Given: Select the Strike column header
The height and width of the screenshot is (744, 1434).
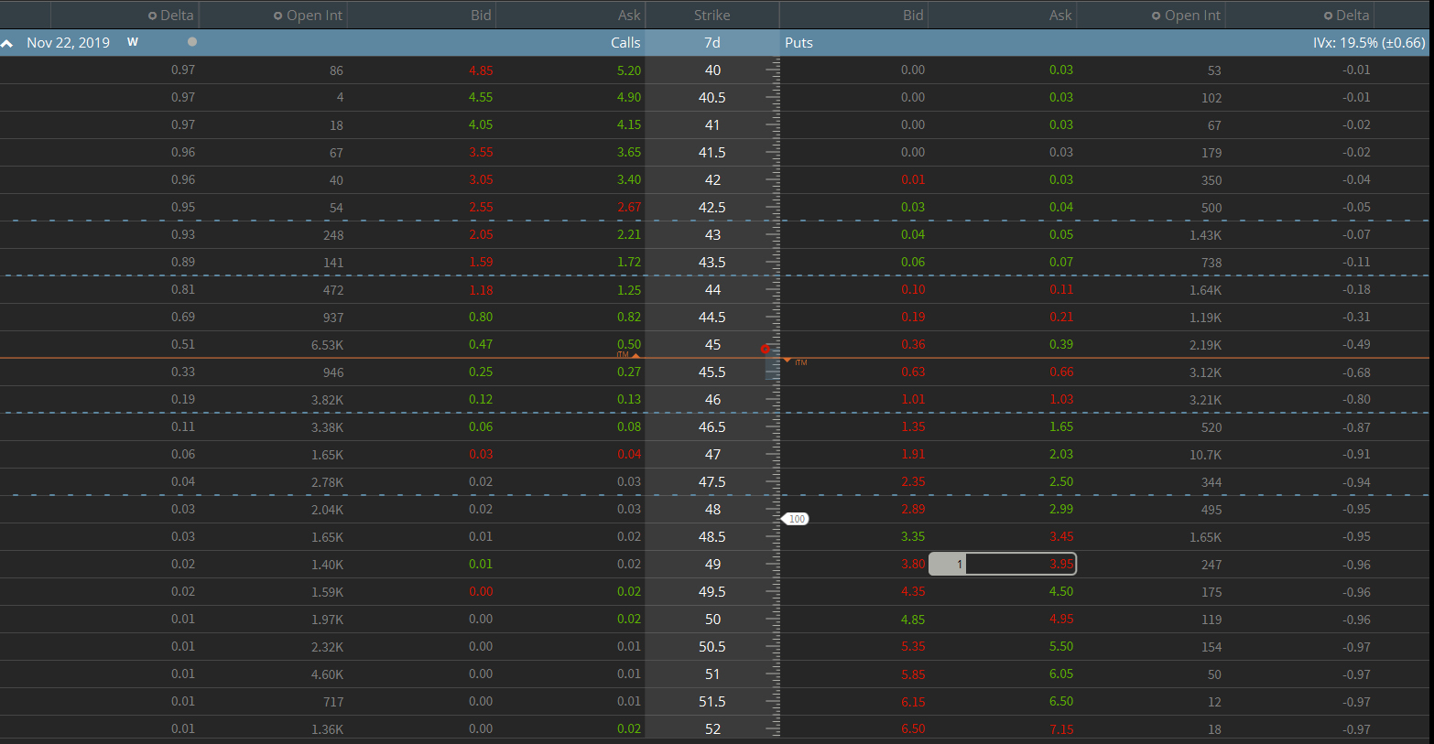Looking at the screenshot, I should pos(712,16).
